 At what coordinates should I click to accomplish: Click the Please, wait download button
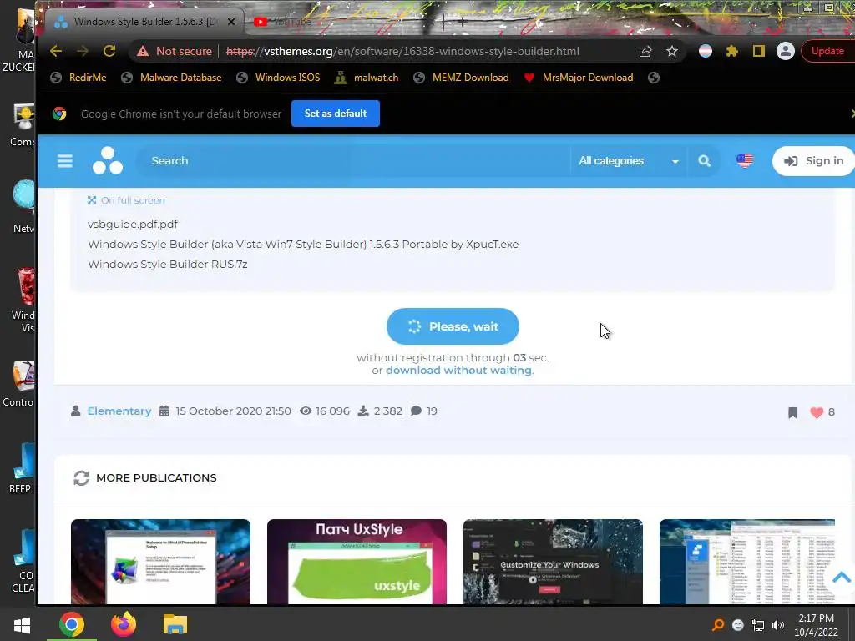[x=453, y=326]
